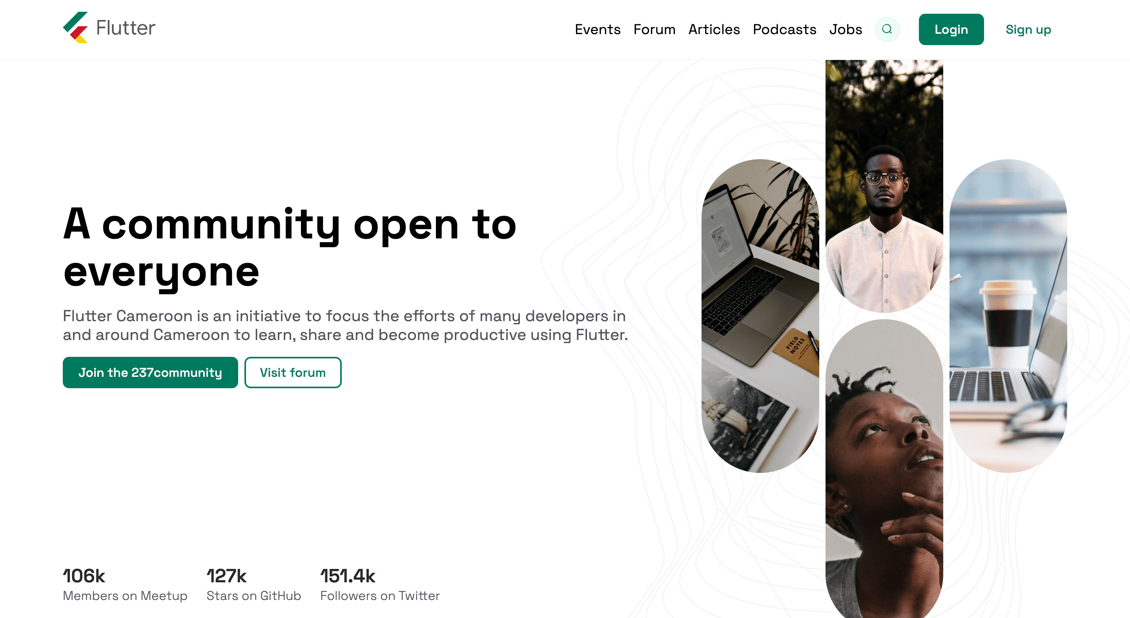Select the 127k Stars on GitHub stat
Image resolution: width=1130 pixels, height=618 pixels.
253,585
